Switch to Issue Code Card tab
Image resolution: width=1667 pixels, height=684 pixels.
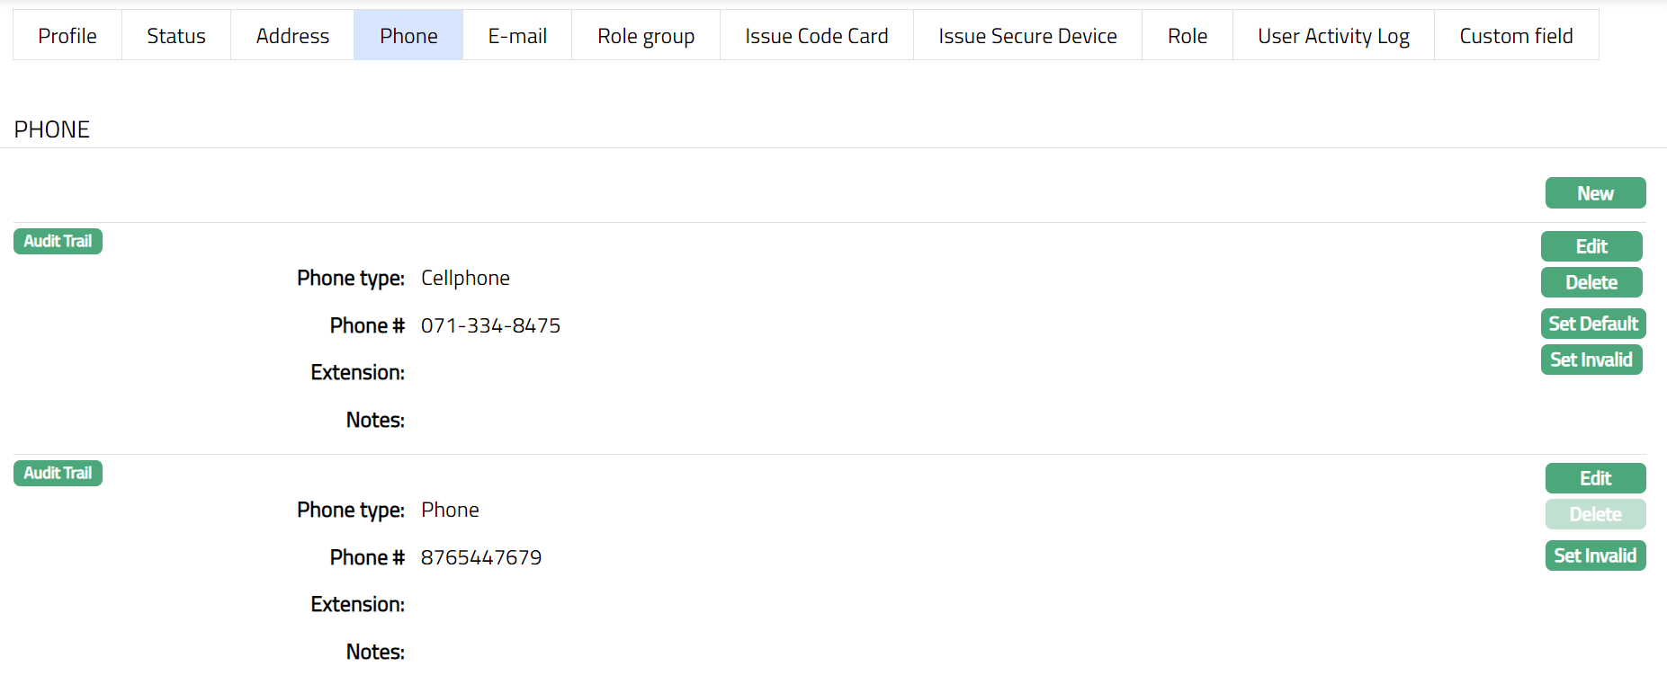(816, 36)
